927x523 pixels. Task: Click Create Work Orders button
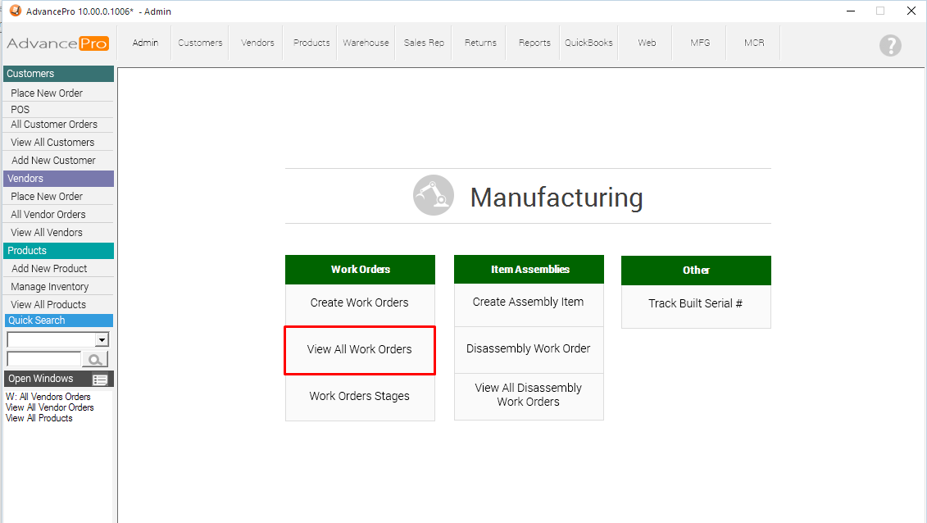[360, 302]
